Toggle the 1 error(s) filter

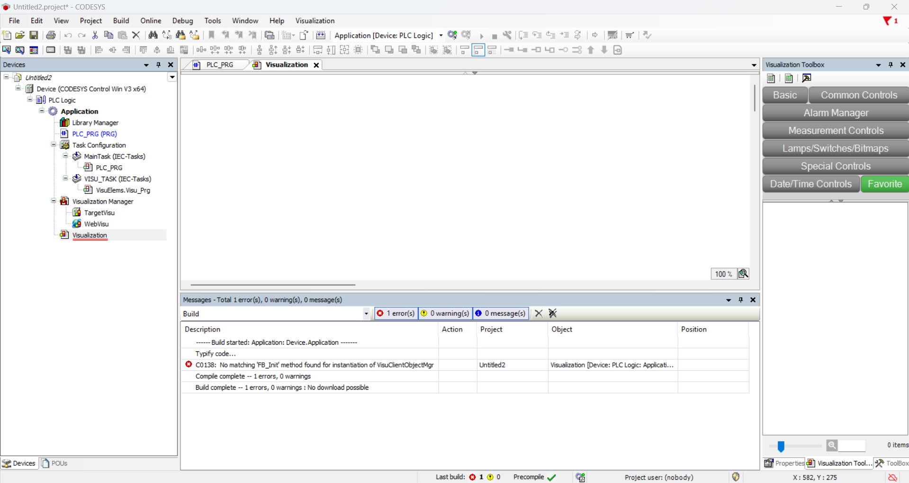pyautogui.click(x=396, y=313)
